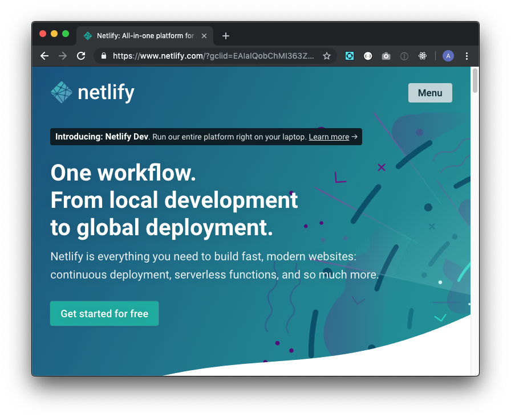511x418 pixels.
Task: Open the Chrome three-dot menu
Action: coord(467,56)
